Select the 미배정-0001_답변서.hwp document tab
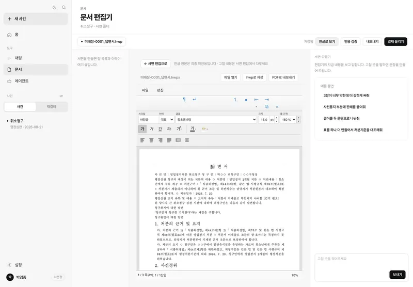The height and width of the screenshot is (287, 413). click(102, 42)
